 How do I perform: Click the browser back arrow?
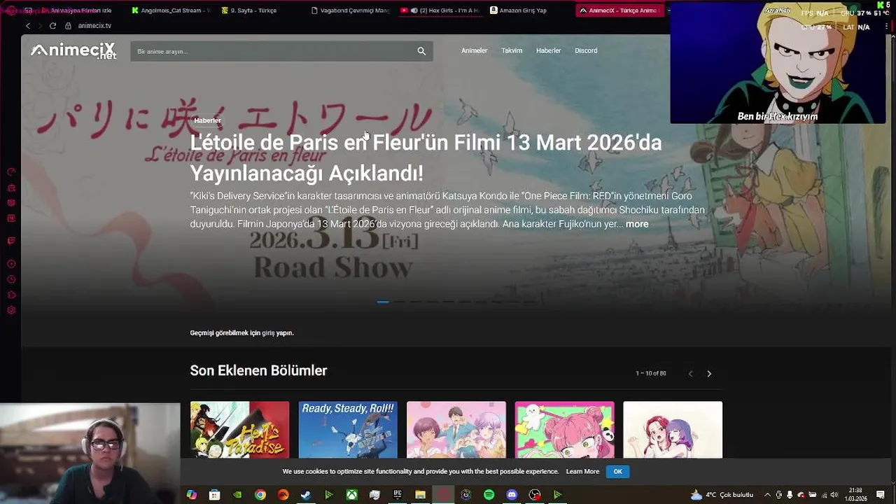pos(28,26)
